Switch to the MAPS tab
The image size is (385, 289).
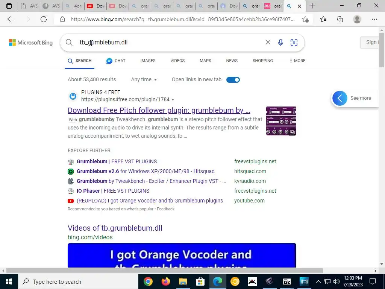205,61
